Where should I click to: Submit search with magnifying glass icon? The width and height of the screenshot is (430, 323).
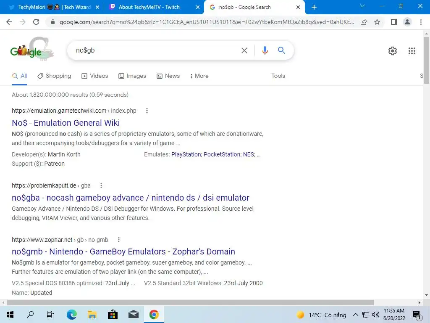(281, 50)
